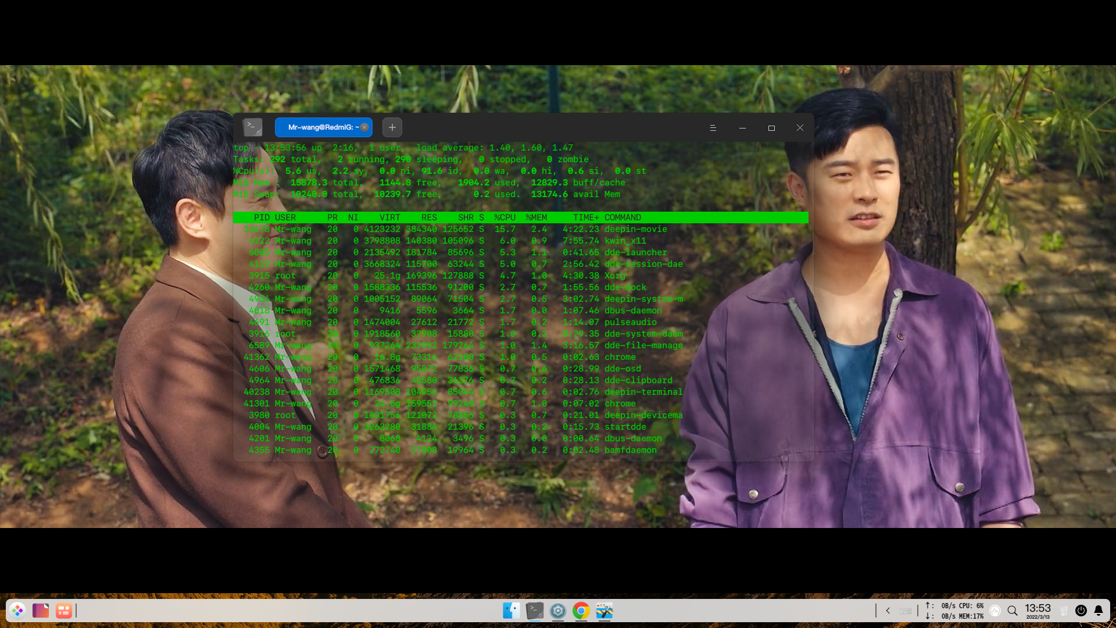Open the terminal's hamburger menu
The image size is (1116, 628).
click(x=713, y=127)
